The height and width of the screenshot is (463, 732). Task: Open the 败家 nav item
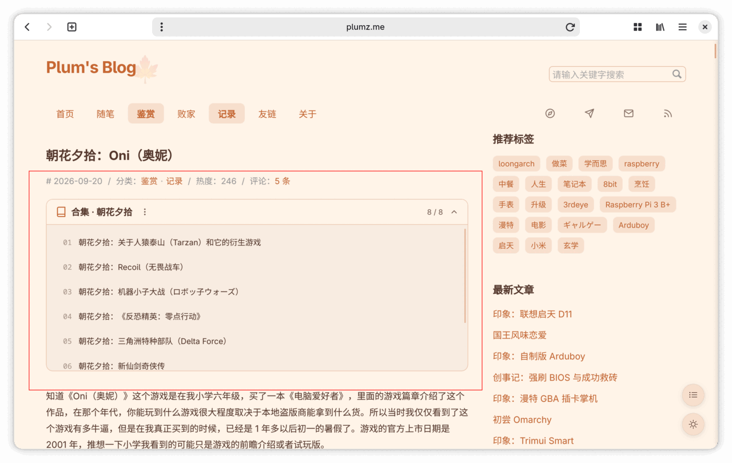coord(186,114)
